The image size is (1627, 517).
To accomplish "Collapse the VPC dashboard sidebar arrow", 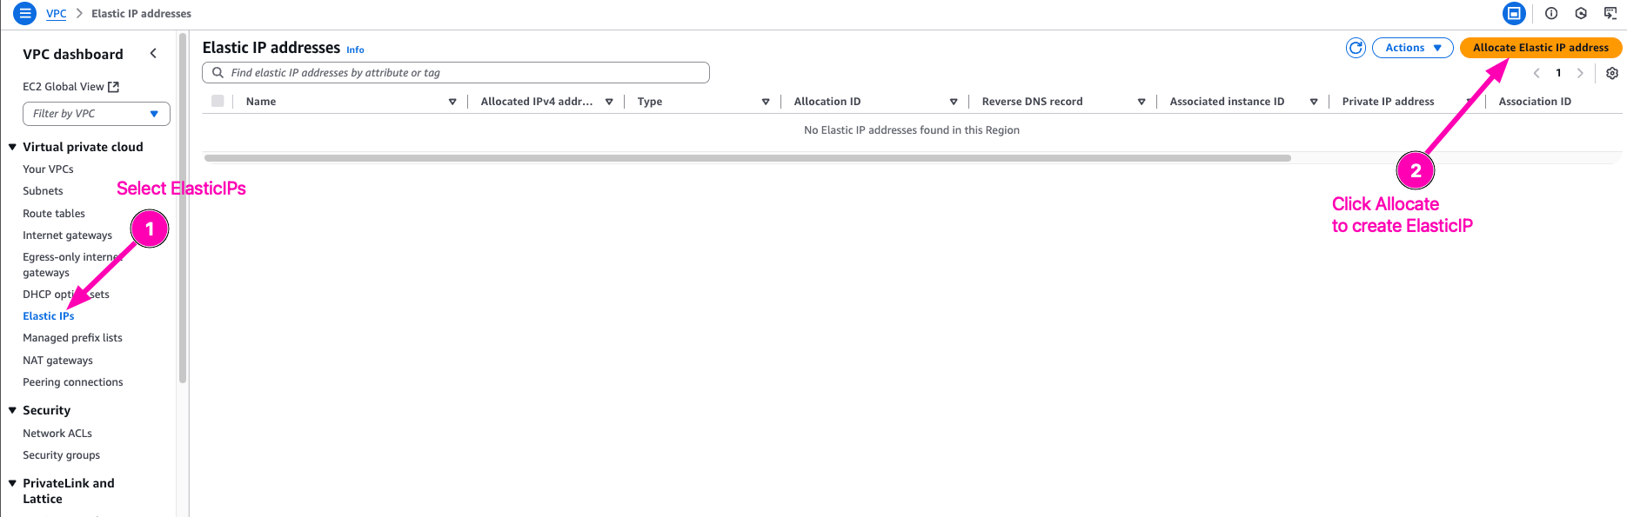I will click(153, 54).
